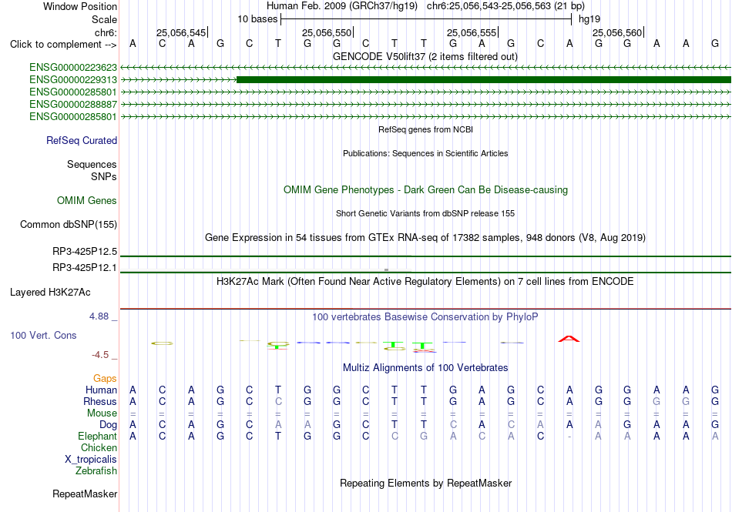The image size is (732, 512).
Task: Click the 25,056,550 ruler coordinate
Action: 327,32
